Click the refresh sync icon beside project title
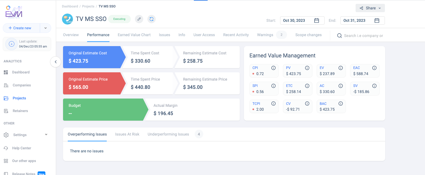Screen dimensions: 425x175 152,19
